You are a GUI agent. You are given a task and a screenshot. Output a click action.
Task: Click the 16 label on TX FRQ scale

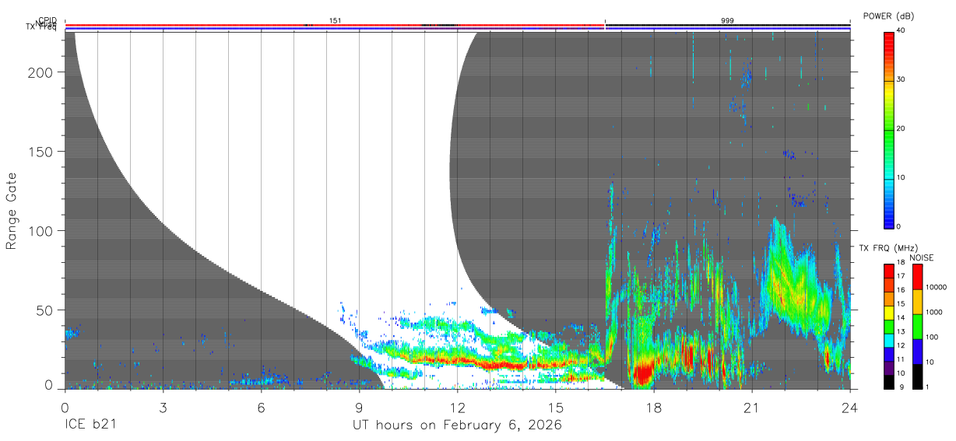(901, 291)
